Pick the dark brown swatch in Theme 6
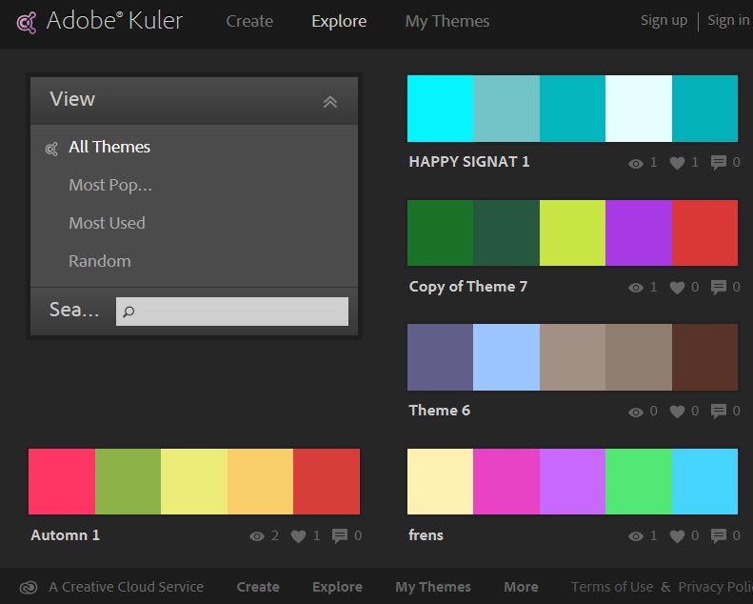Image resolution: width=753 pixels, height=604 pixels. [704, 357]
